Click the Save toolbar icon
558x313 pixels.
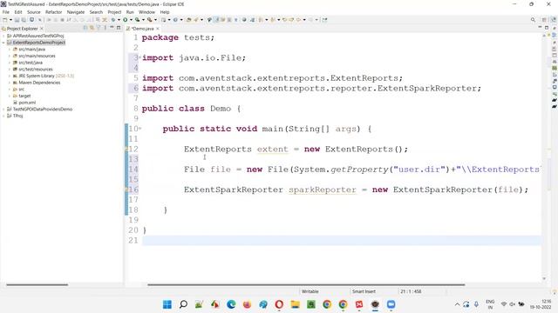pos(17,20)
